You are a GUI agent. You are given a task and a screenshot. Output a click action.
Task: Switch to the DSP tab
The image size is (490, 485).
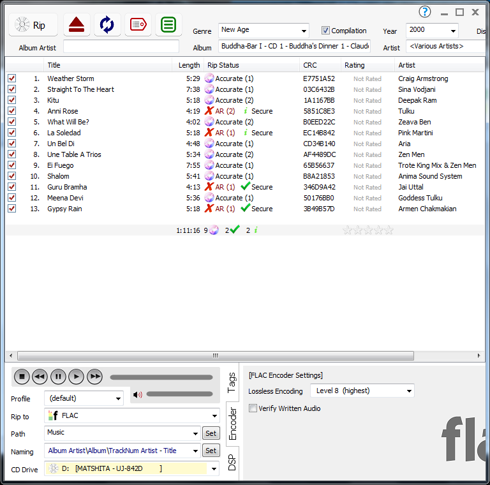(x=232, y=463)
